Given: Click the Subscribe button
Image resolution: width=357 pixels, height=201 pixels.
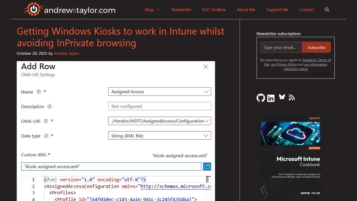Looking at the screenshot, I should (x=316, y=47).
